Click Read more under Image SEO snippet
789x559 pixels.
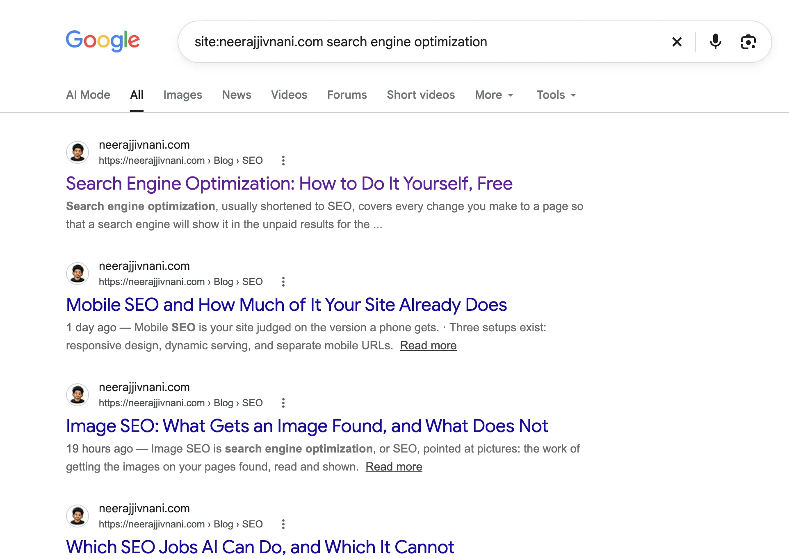394,467
